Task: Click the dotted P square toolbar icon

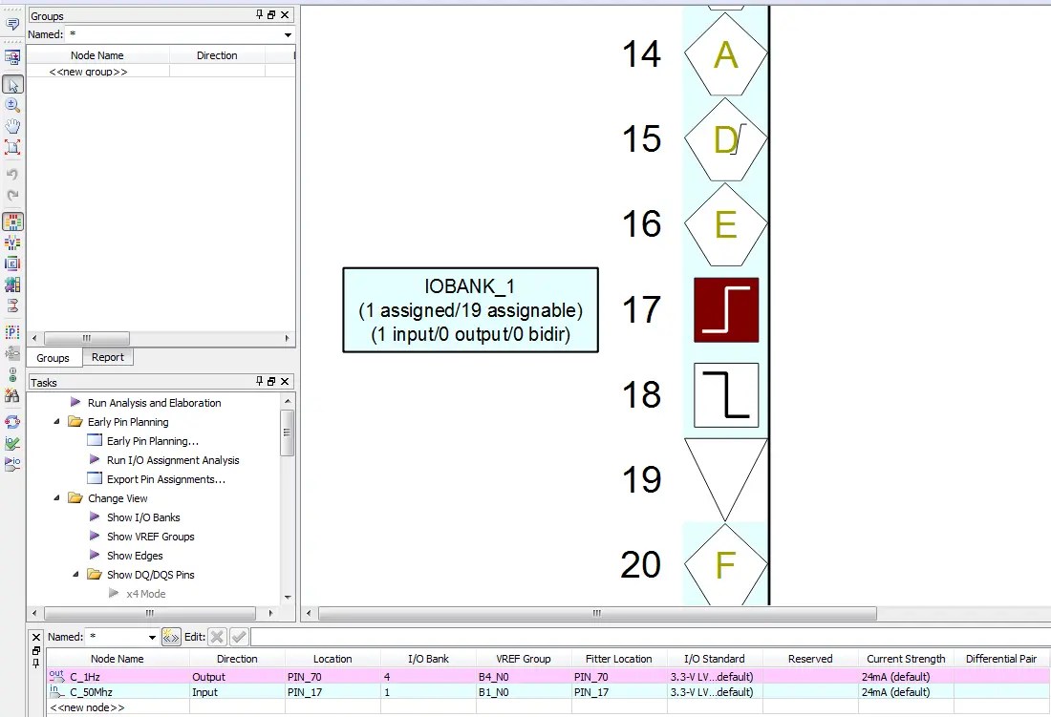Action: [x=12, y=332]
